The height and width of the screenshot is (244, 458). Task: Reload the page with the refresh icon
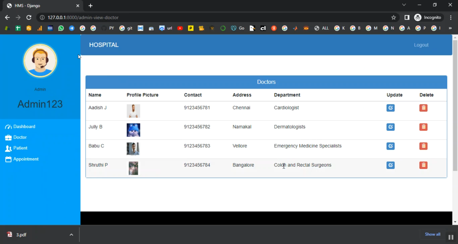tap(29, 17)
